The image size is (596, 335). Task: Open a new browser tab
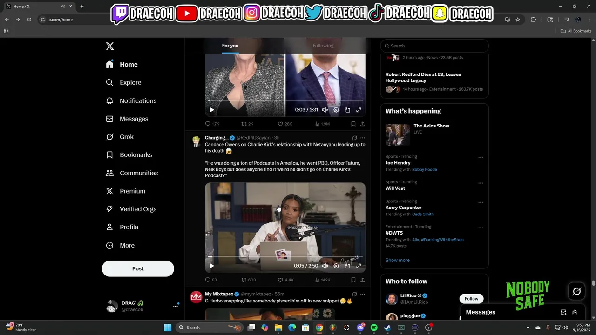[82, 6]
